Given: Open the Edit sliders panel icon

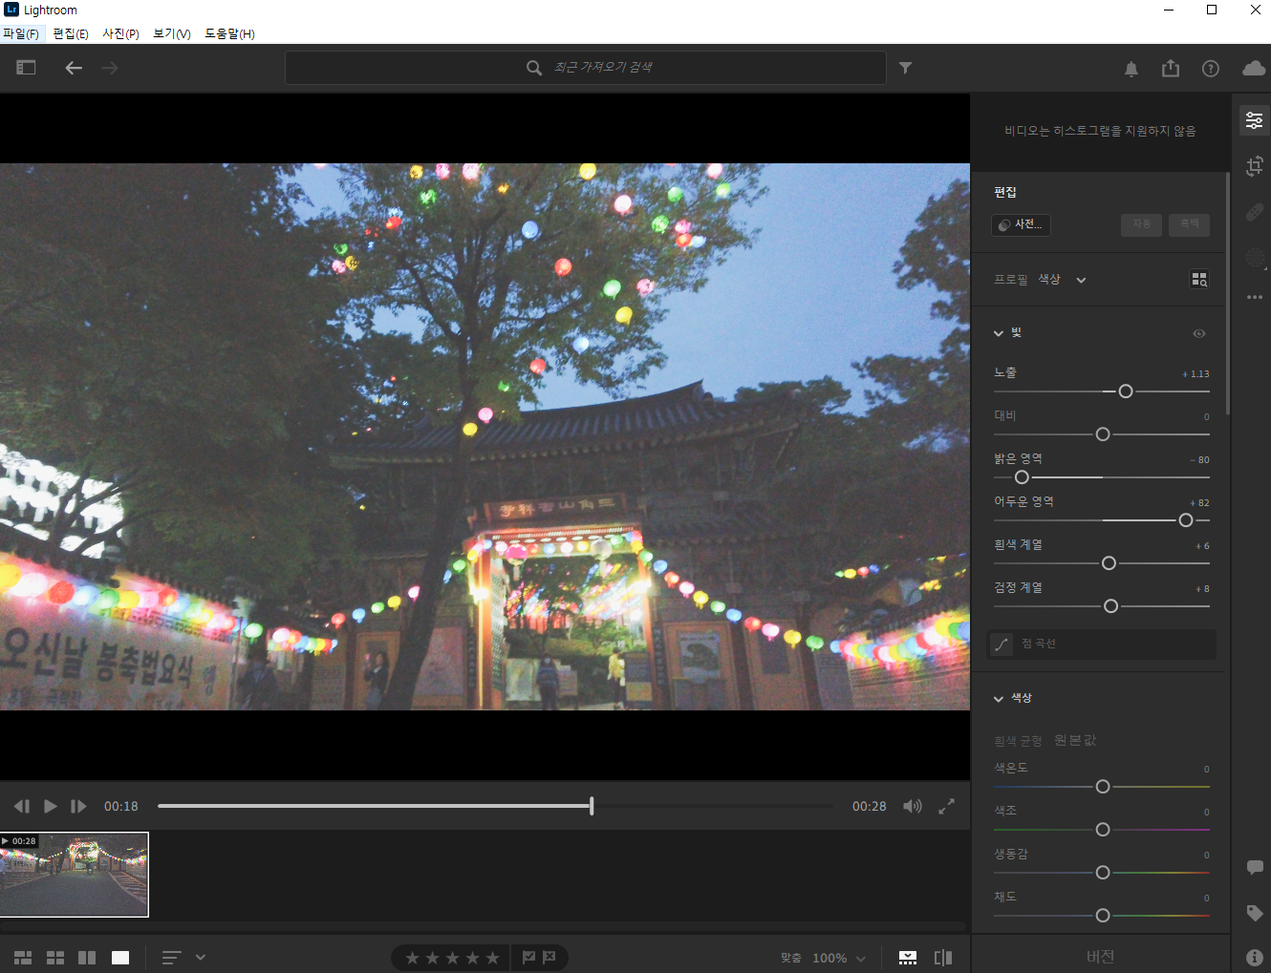Looking at the screenshot, I should [x=1254, y=121].
